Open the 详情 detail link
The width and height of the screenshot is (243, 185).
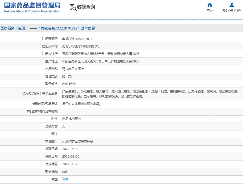(x=65, y=179)
